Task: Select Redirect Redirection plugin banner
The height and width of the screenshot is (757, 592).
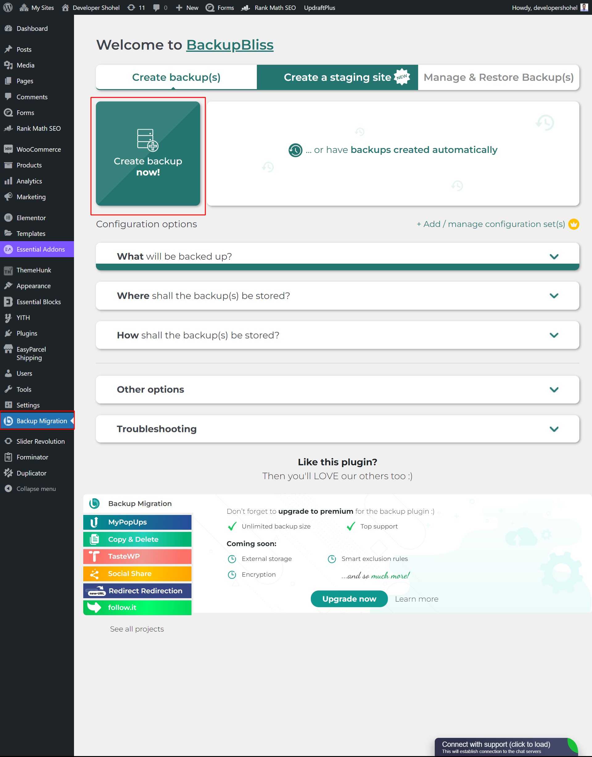Action: click(137, 590)
